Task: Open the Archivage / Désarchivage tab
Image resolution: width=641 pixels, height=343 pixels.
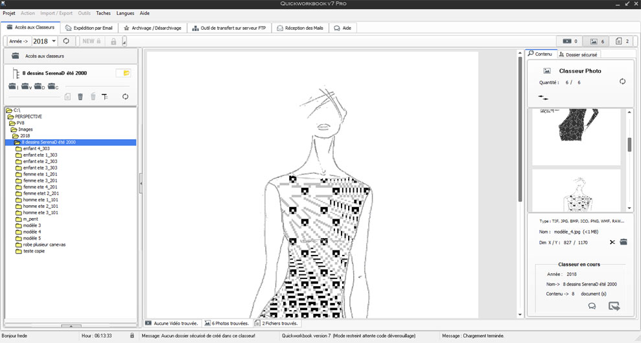Action: pyautogui.click(x=153, y=28)
